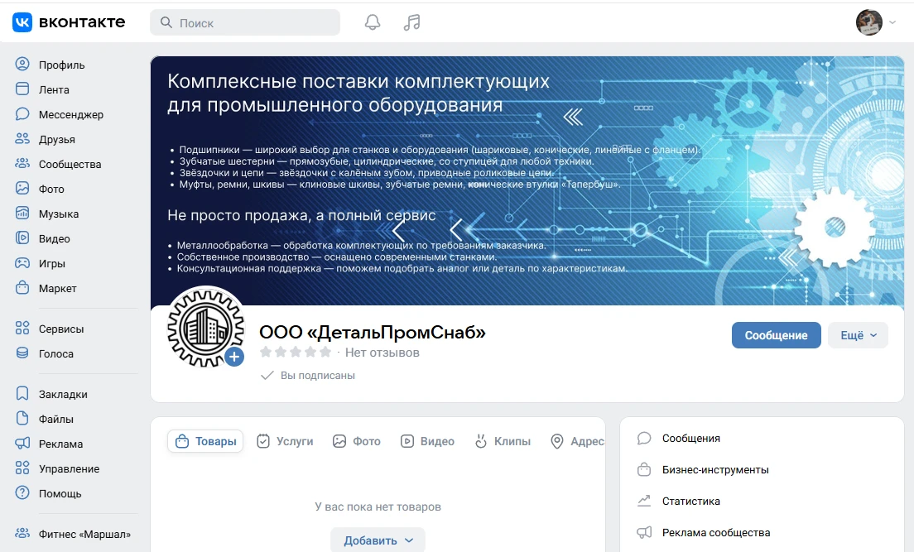The height and width of the screenshot is (552, 914).
Task: Click the Бизнес-инструменты bag icon
Action: click(643, 469)
